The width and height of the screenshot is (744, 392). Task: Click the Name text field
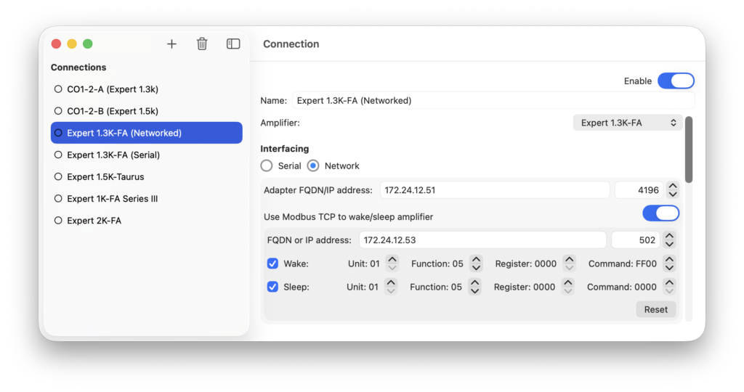coord(493,100)
